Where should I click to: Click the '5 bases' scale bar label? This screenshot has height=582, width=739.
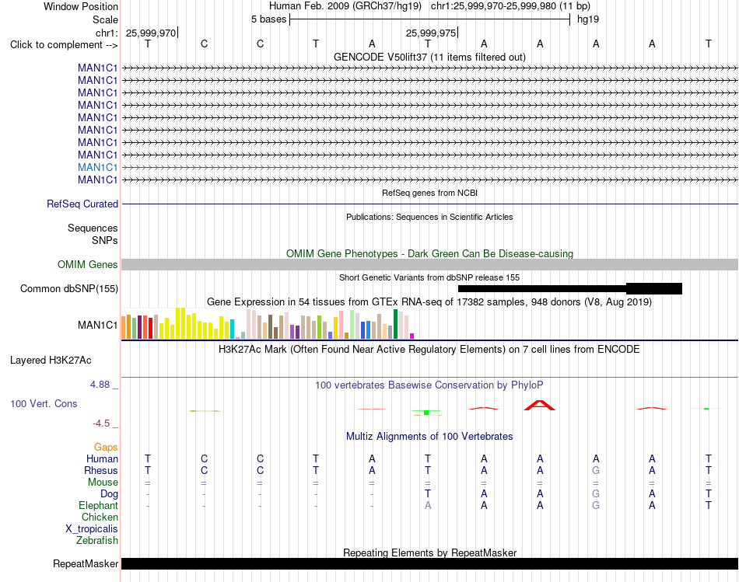pos(268,19)
